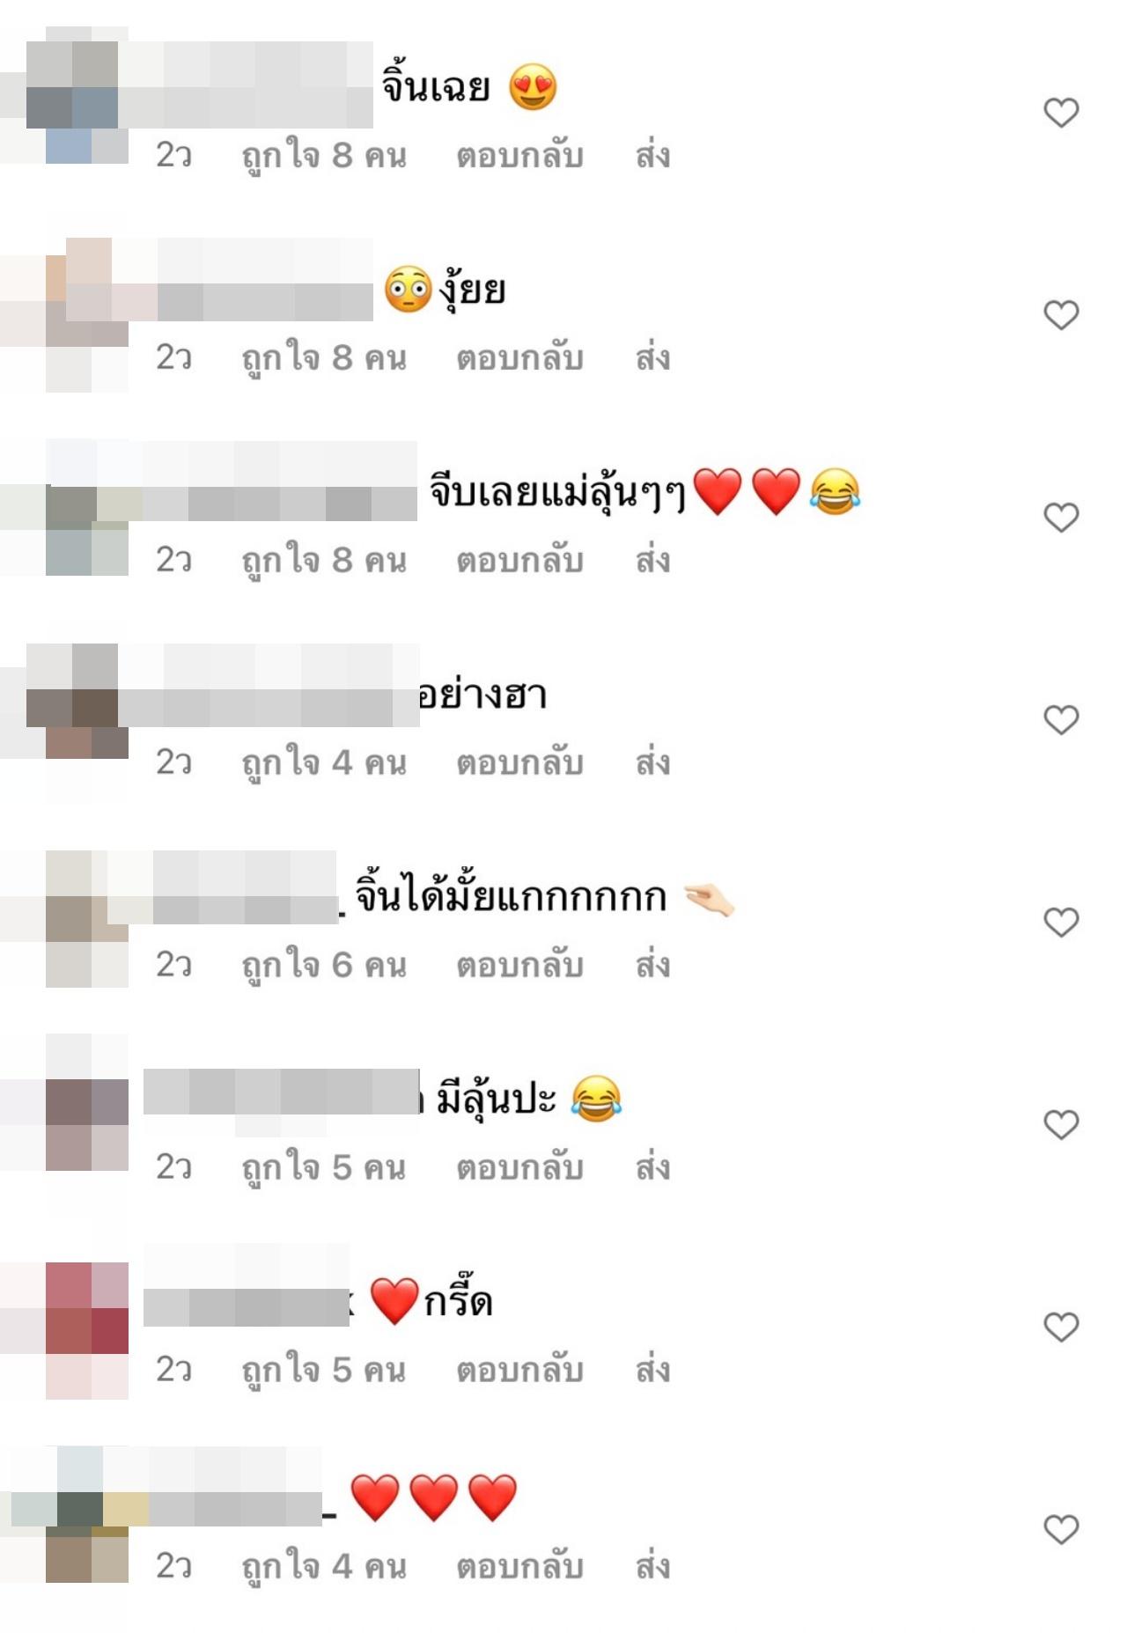The image size is (1127, 1633).
Task: Like the จิ้นได้มั้ยแกกกกกก comment
Action: pyautogui.click(x=1061, y=923)
